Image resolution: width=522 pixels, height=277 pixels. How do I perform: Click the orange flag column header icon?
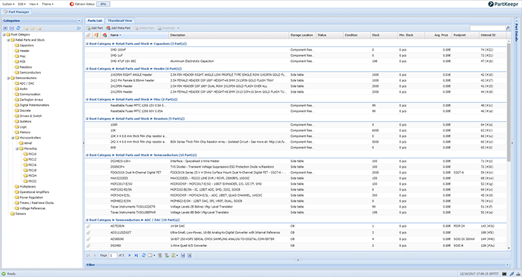click(x=97, y=35)
